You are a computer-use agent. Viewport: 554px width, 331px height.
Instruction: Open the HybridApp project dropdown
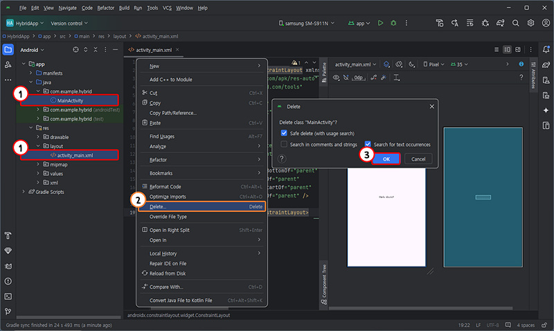[x=25, y=24]
